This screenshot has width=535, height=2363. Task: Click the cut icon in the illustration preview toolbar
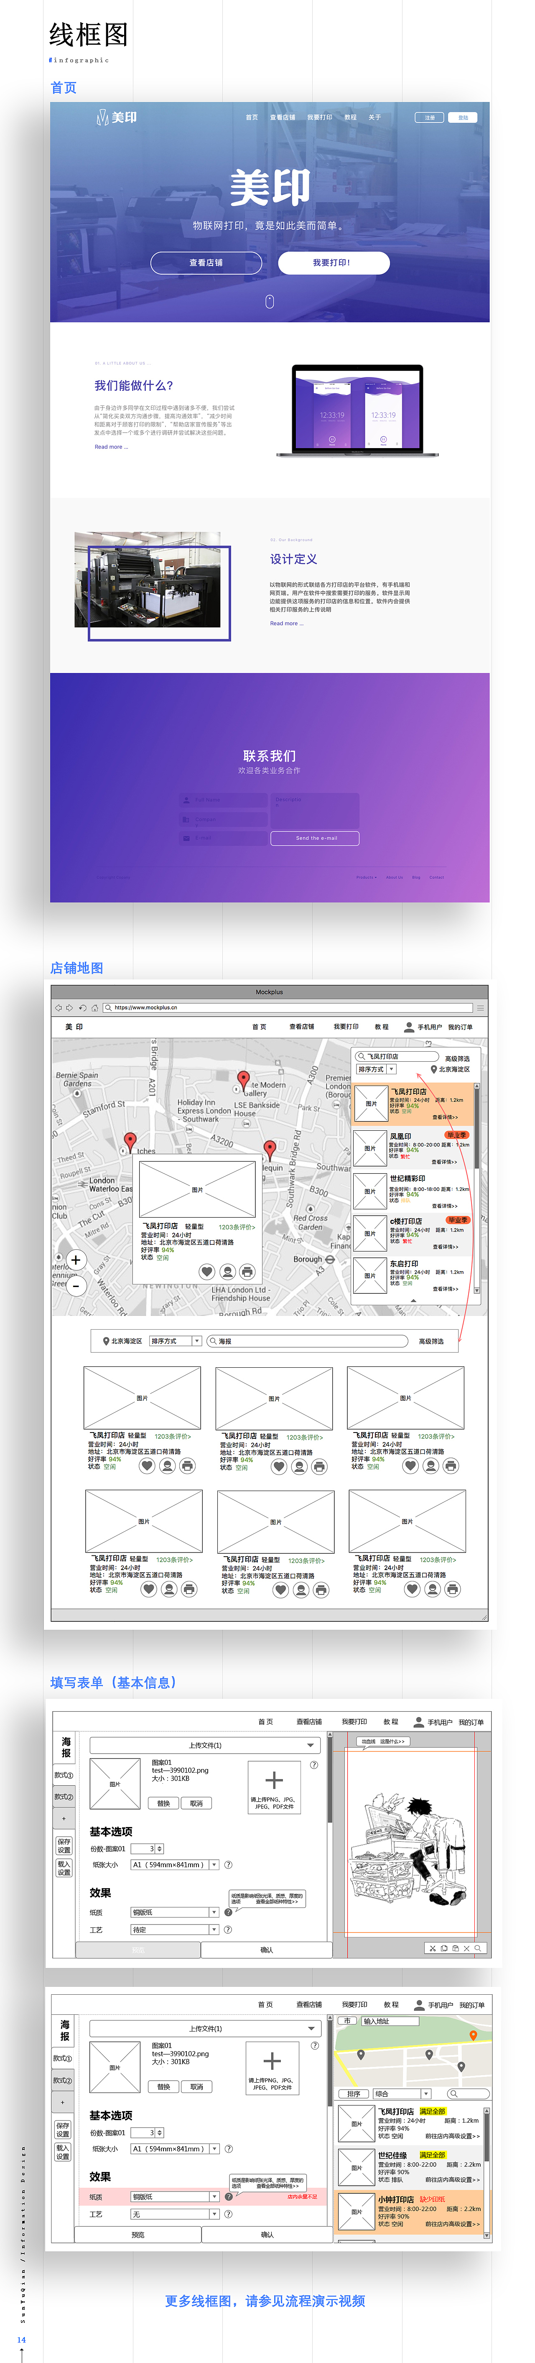pos(433,1947)
